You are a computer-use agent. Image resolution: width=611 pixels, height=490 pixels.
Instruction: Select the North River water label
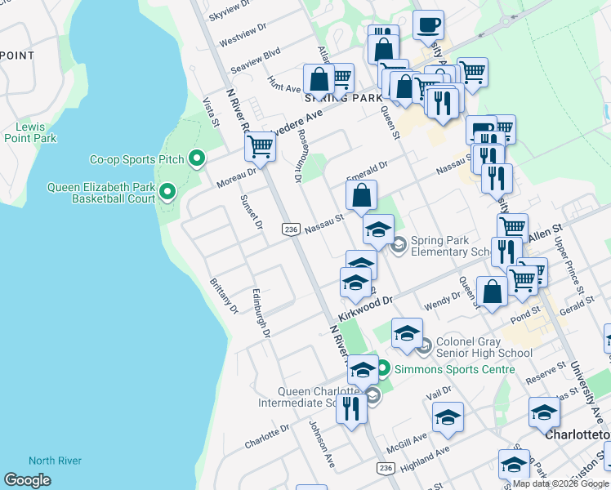[55, 461]
